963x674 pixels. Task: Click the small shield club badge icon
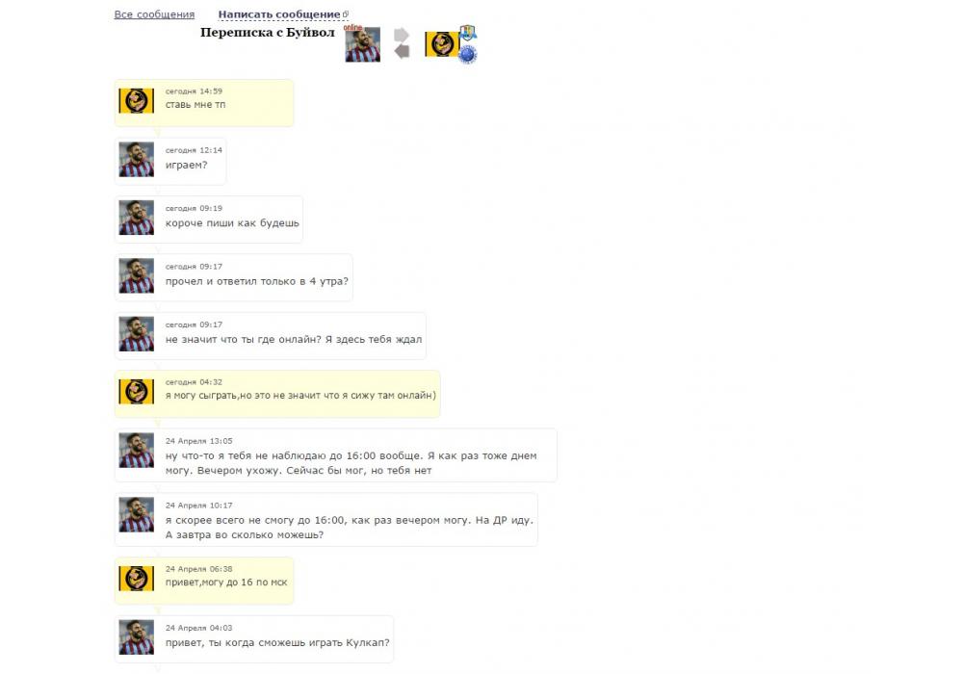(x=468, y=33)
